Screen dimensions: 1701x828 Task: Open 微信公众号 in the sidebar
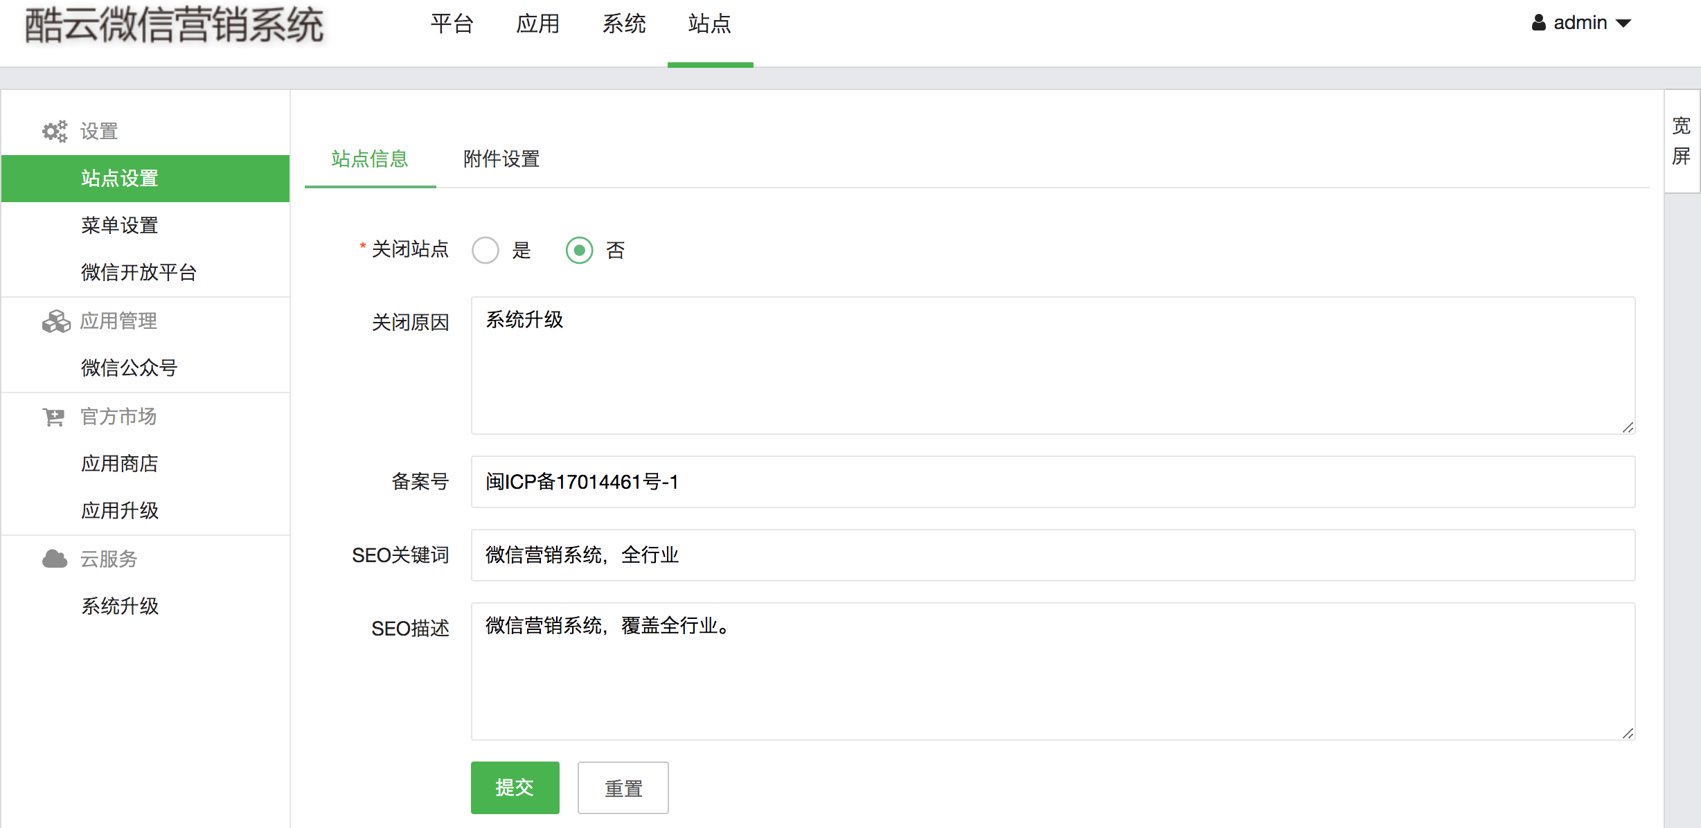[x=145, y=368]
